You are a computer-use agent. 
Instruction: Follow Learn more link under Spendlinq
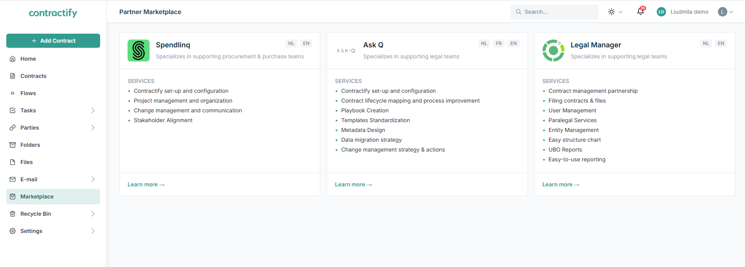pos(146,184)
